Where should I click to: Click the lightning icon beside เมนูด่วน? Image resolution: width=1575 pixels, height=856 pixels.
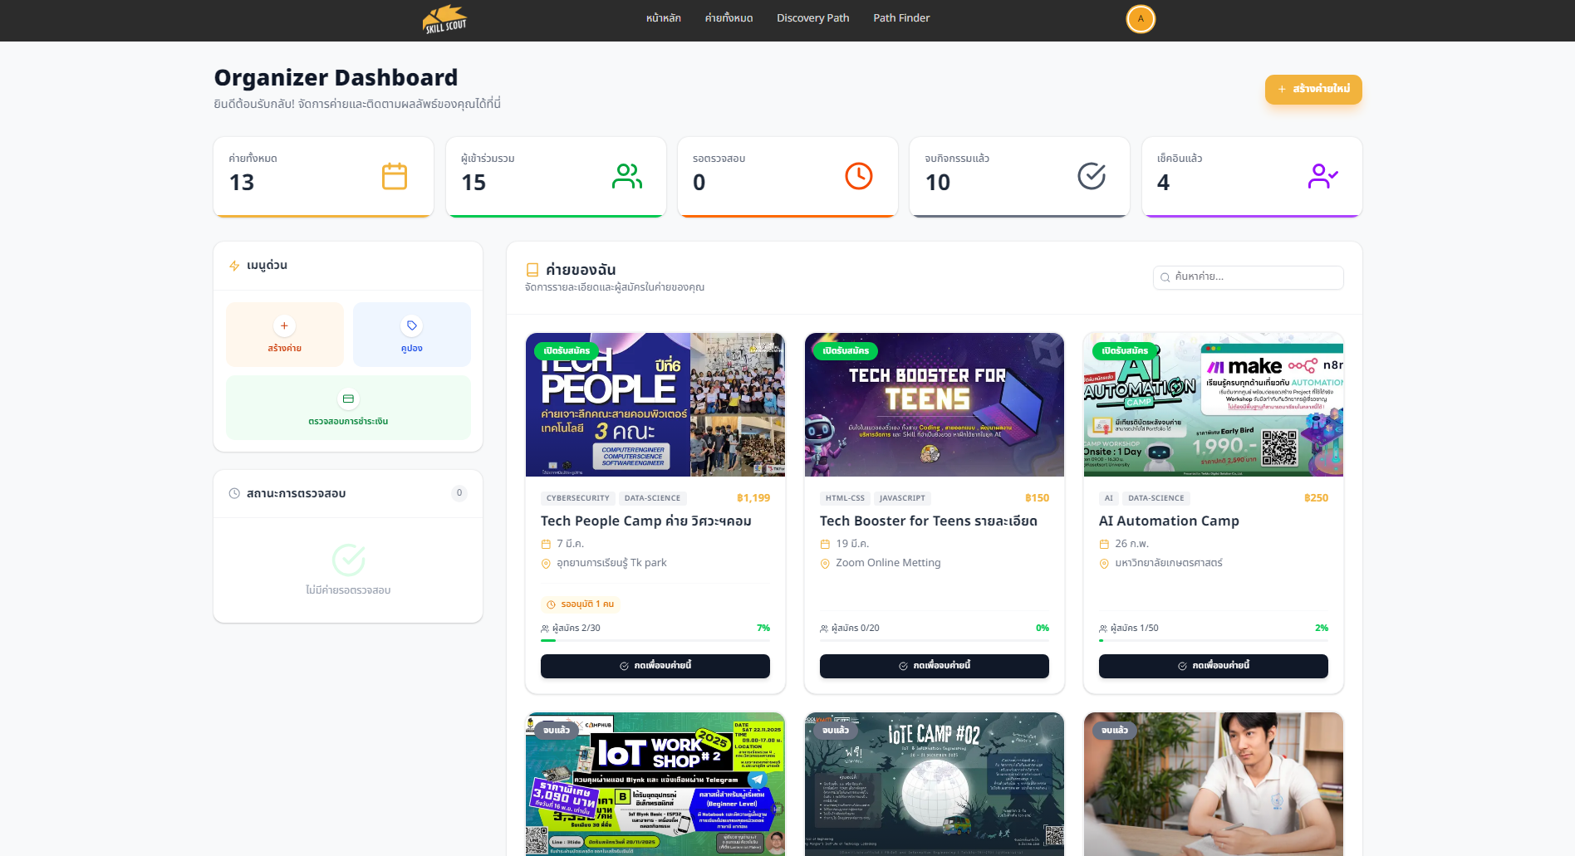(233, 266)
